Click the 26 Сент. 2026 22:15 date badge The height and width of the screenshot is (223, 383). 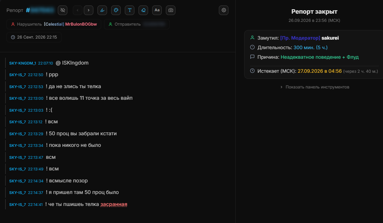click(x=34, y=37)
